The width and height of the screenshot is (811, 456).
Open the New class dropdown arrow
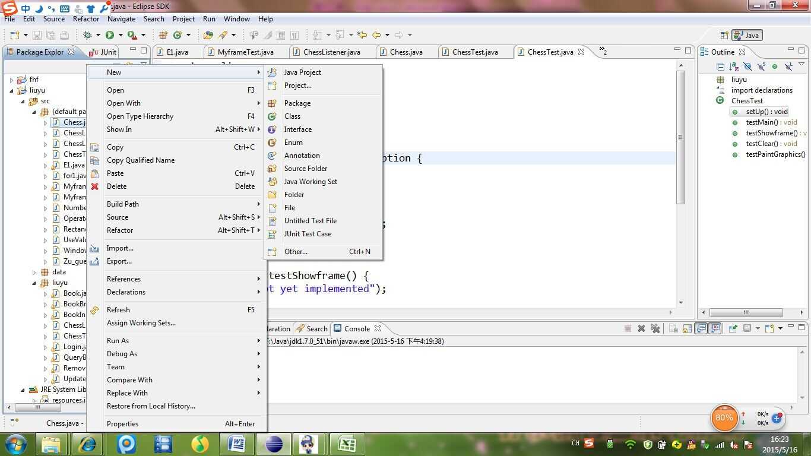[x=188, y=35]
